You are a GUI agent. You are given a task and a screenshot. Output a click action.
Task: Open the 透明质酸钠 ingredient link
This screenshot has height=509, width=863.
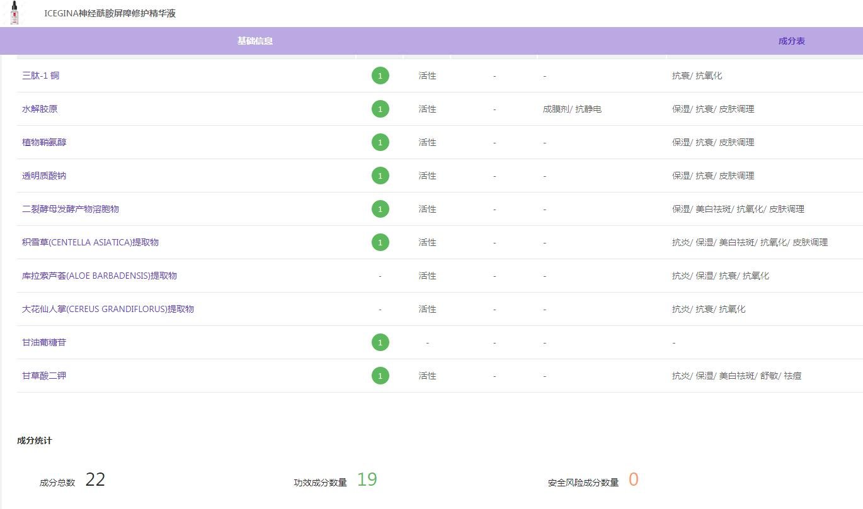pos(44,176)
